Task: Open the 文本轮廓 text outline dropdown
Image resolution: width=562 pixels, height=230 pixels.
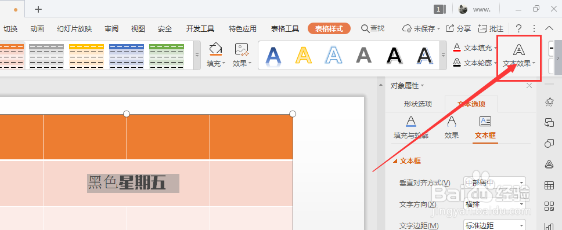Action: pos(475,63)
